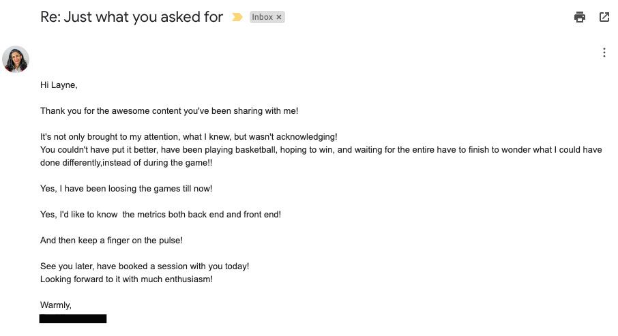This screenshot has width=618, height=336.
Task: Click the subject 'Re: Just what you asked for'
Action: (x=131, y=17)
